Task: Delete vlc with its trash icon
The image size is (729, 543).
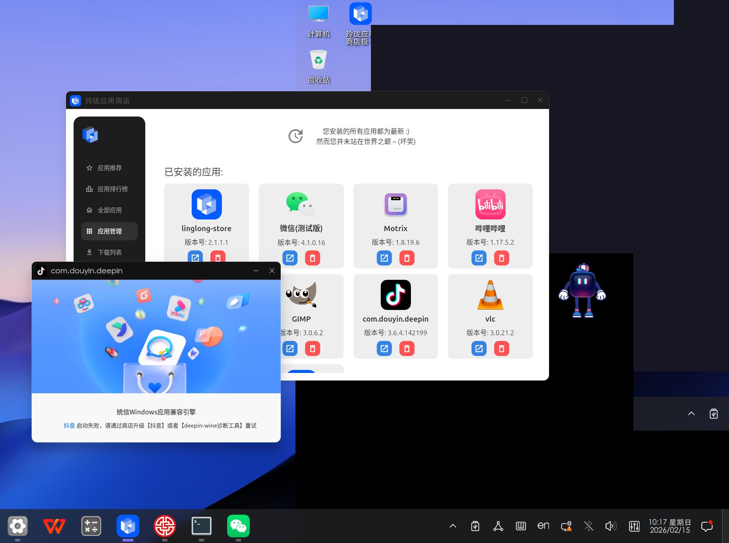Action: pos(501,349)
